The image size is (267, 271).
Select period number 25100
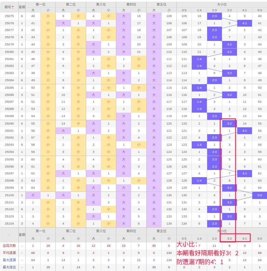point(9,195)
